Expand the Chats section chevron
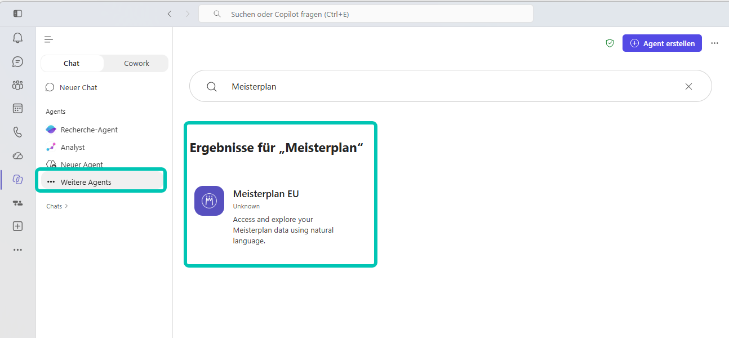The width and height of the screenshot is (729, 338). [x=66, y=206]
